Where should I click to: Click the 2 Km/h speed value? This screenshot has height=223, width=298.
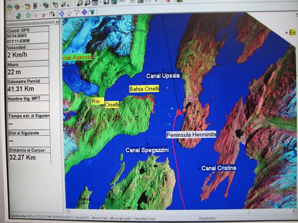click(17, 55)
